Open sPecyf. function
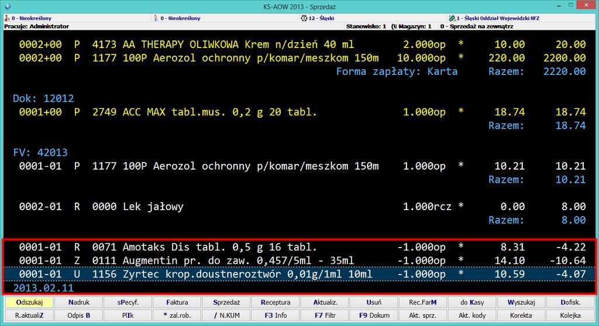This screenshot has height=326, width=599. [x=128, y=303]
